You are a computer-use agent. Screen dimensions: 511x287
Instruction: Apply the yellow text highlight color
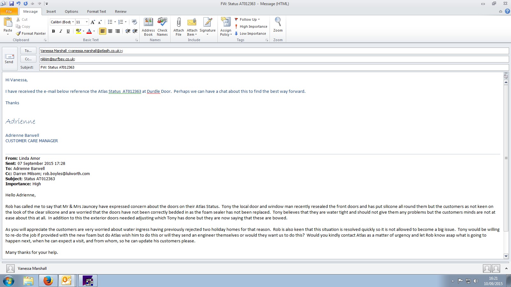point(78,31)
